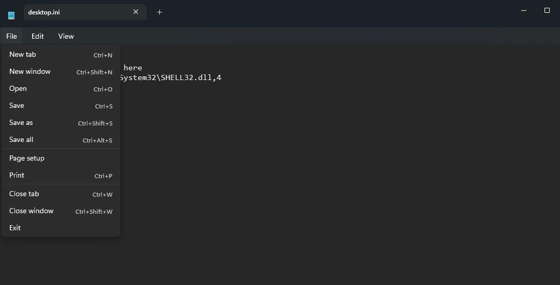Minimize the Notepad window

coord(524,10)
